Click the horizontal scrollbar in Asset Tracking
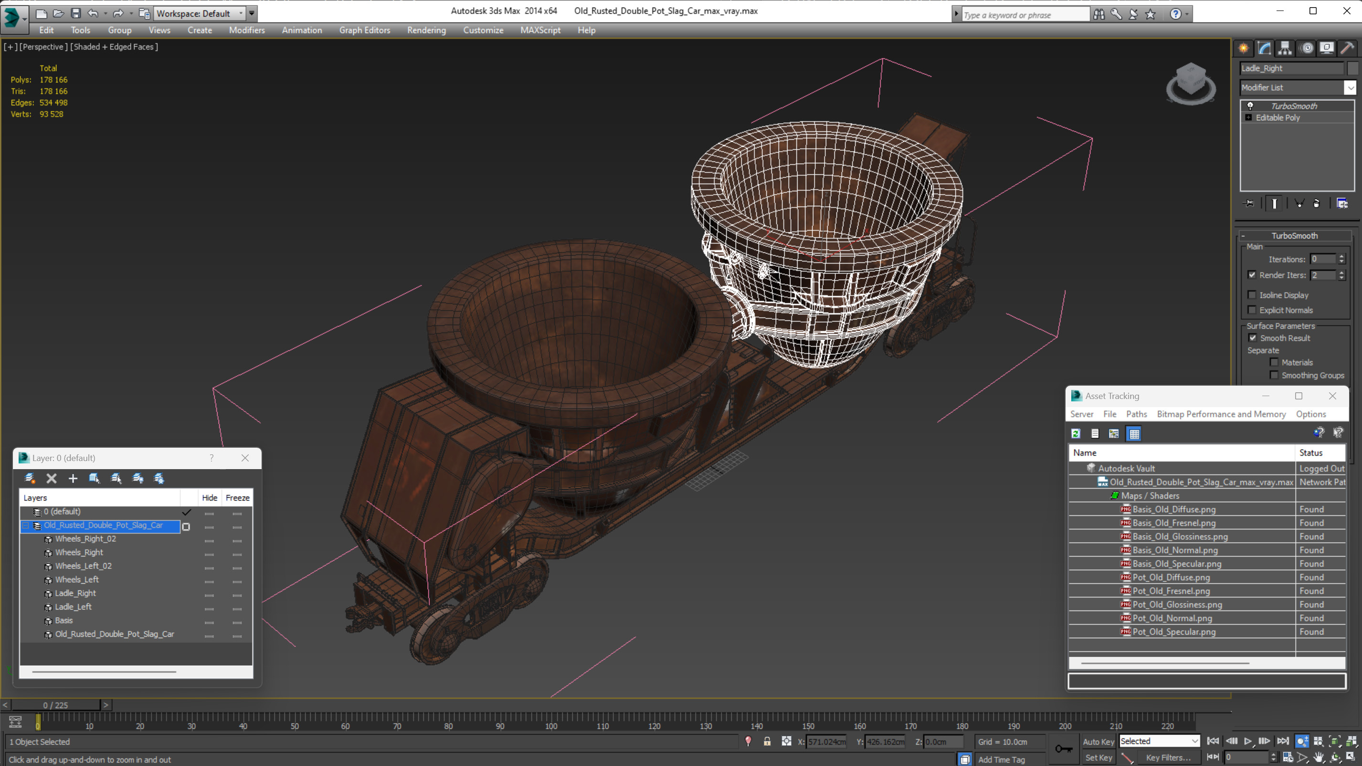1362x766 pixels. coord(1165,662)
